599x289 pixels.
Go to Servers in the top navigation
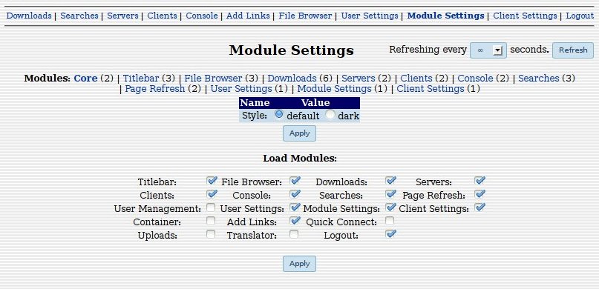(x=122, y=16)
